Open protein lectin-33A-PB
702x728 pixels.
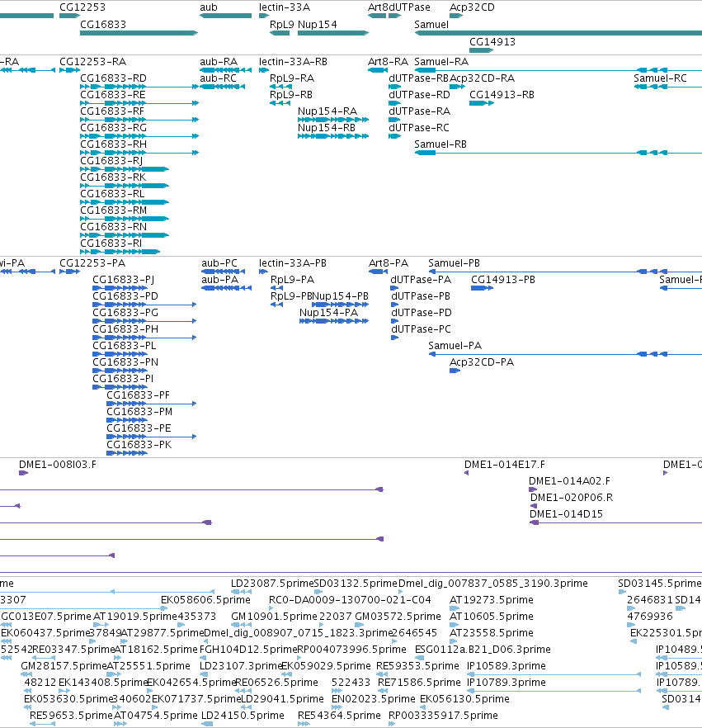click(293, 263)
